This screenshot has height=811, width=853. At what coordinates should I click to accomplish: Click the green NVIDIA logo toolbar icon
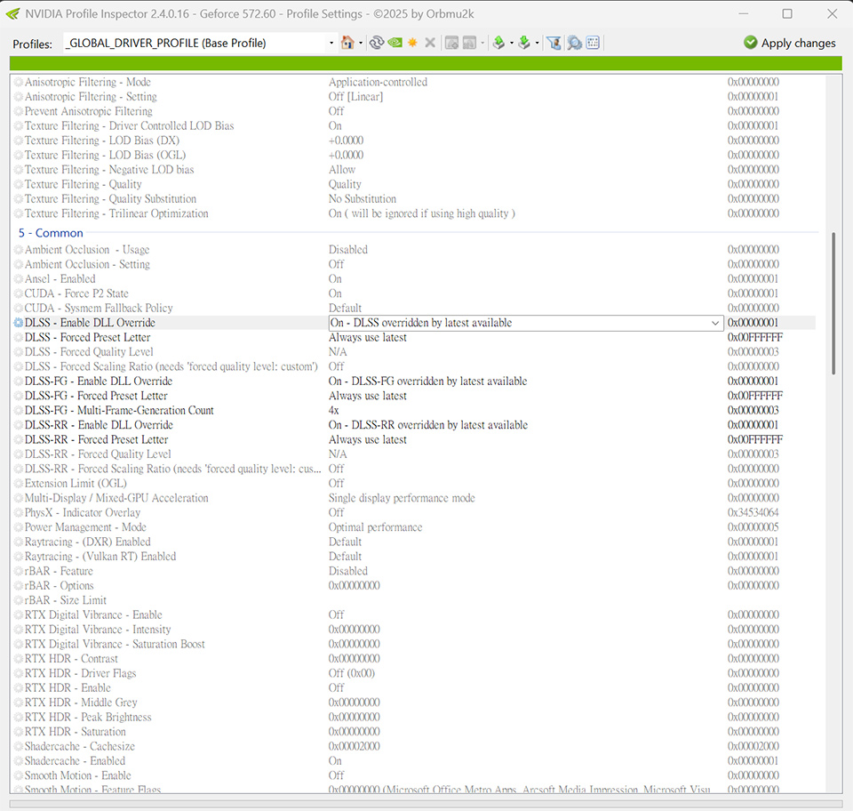(395, 42)
